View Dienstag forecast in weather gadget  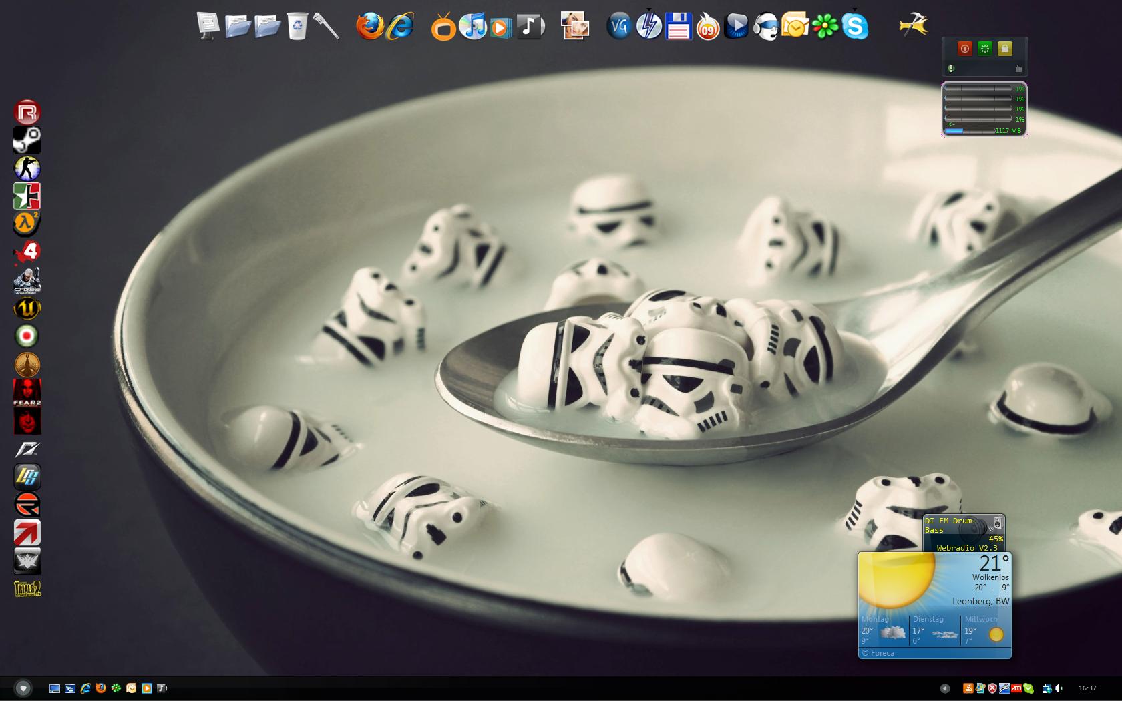coord(935,630)
